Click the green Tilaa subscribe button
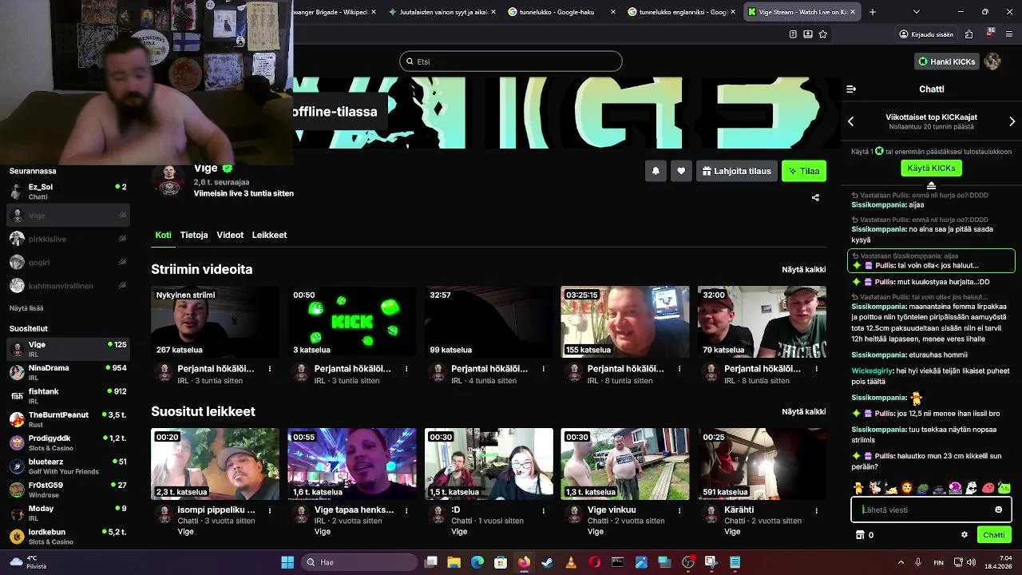This screenshot has height=575, width=1022. tap(803, 171)
